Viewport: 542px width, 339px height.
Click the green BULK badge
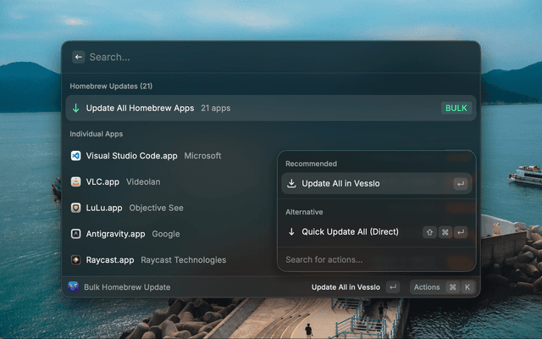(x=456, y=108)
